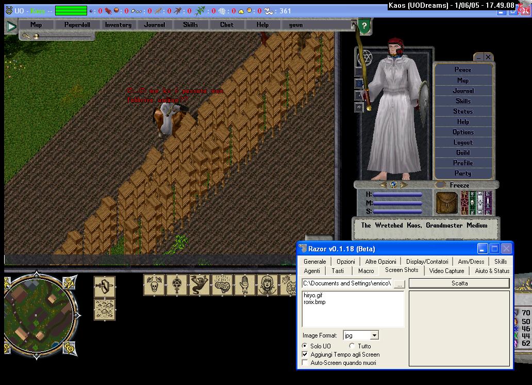Click the bleeding hand spell icon
This screenshot has height=385, width=532.
(x=245, y=284)
